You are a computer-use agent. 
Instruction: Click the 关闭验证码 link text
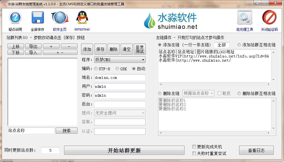coord(269,29)
